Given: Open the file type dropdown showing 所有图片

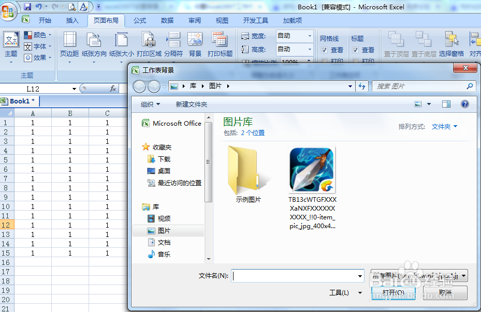Looking at the screenshot, I should (x=418, y=275).
